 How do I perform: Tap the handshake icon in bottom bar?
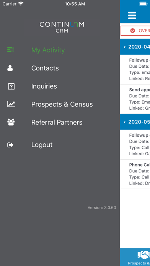144,255
